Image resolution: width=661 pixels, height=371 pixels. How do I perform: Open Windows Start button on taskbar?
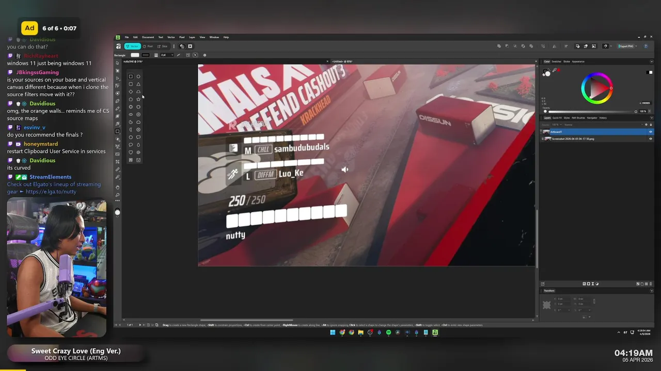coord(333,332)
